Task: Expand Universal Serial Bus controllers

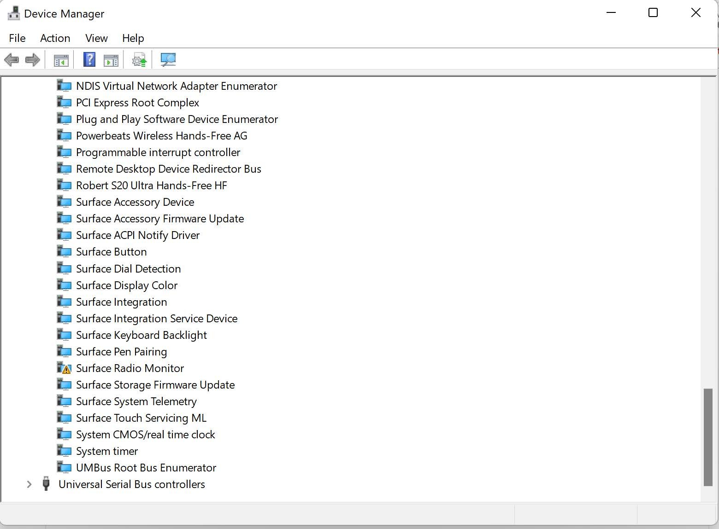Action: 29,484
